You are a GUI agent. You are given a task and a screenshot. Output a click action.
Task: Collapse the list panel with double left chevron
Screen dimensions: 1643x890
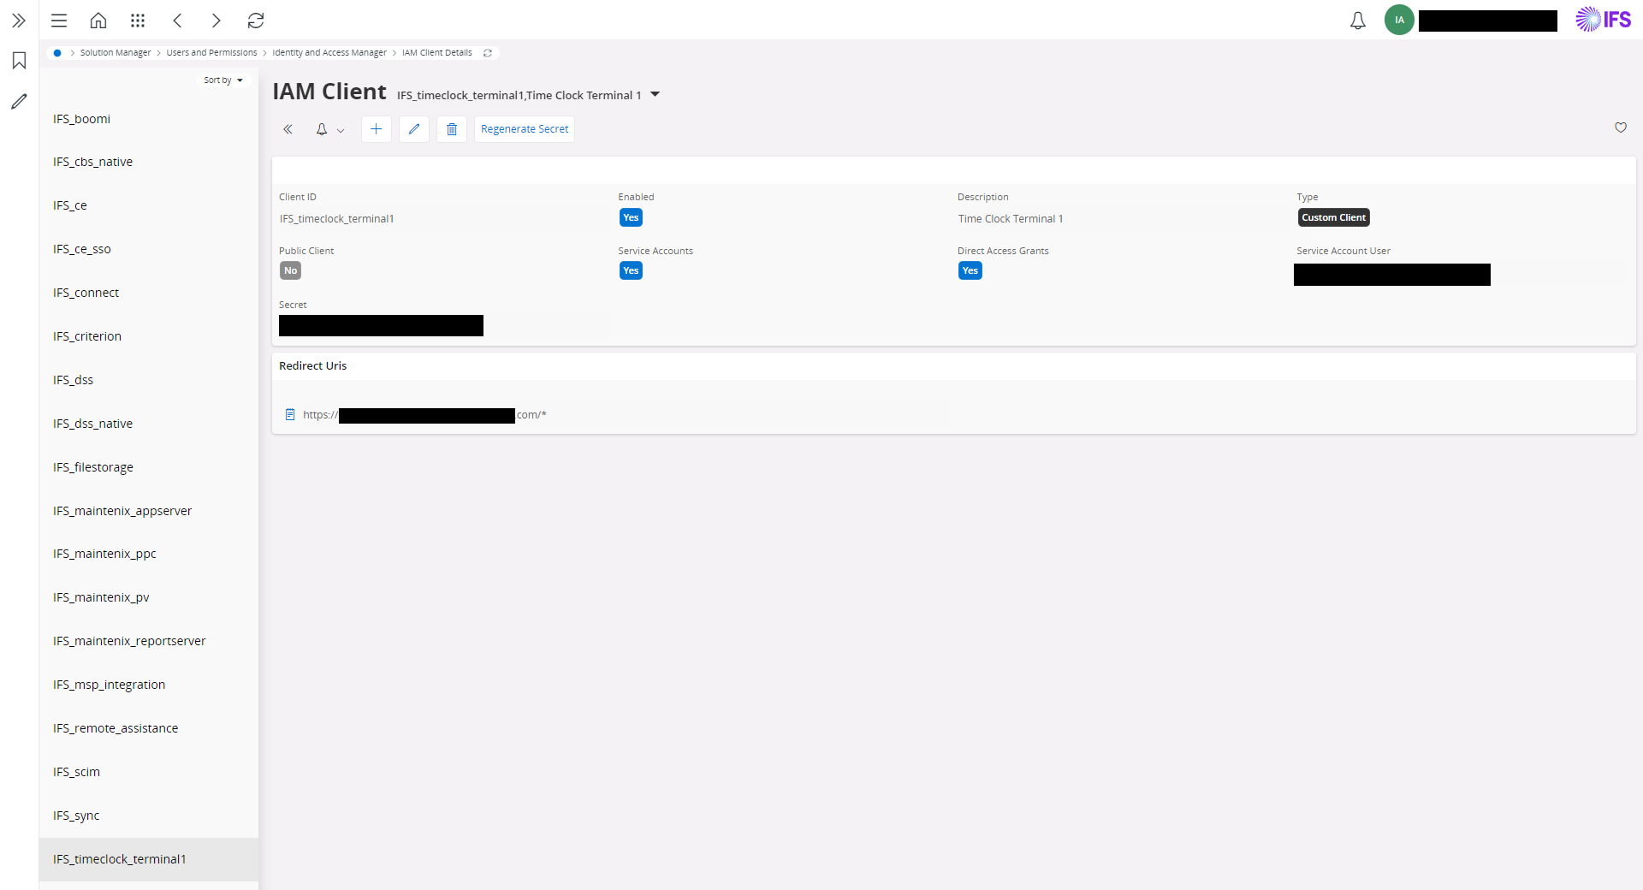point(288,129)
